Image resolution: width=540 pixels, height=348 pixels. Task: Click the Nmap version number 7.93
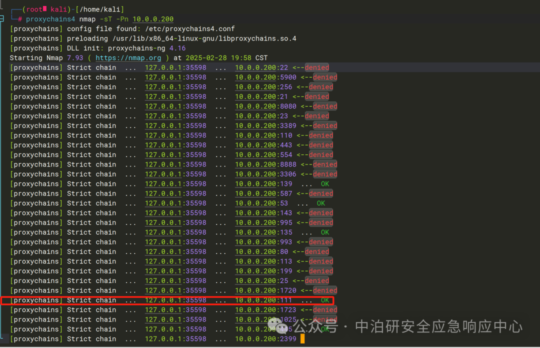75,58
